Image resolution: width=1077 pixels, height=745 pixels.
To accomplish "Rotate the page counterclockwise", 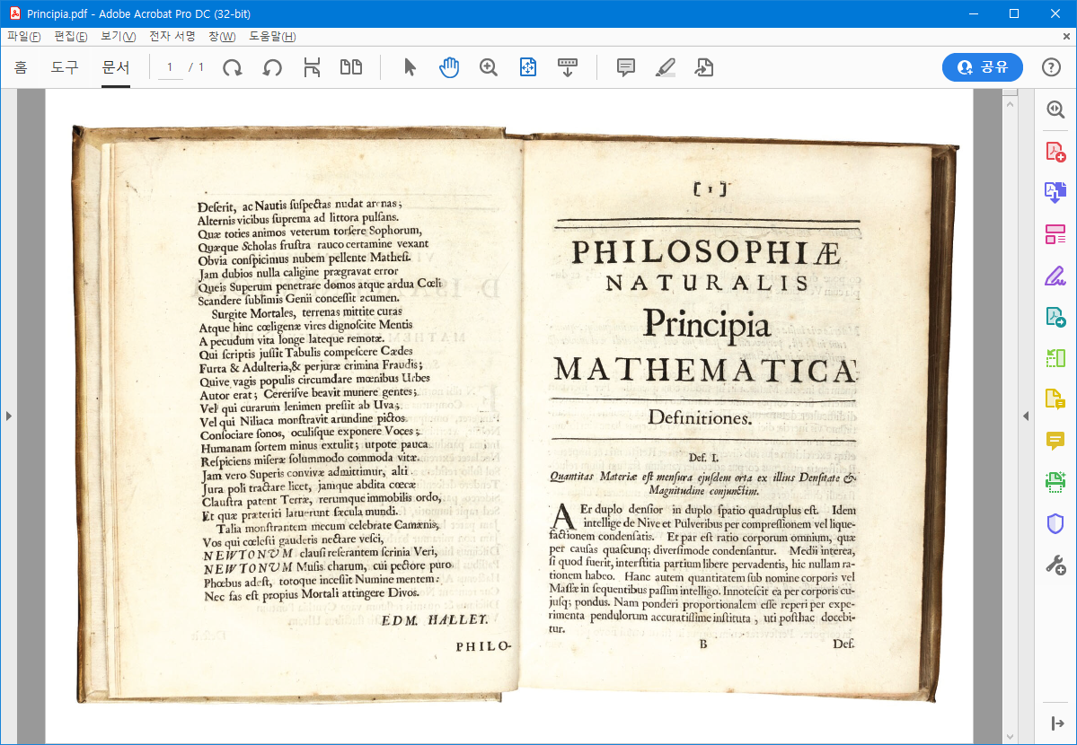I will pyautogui.click(x=273, y=67).
